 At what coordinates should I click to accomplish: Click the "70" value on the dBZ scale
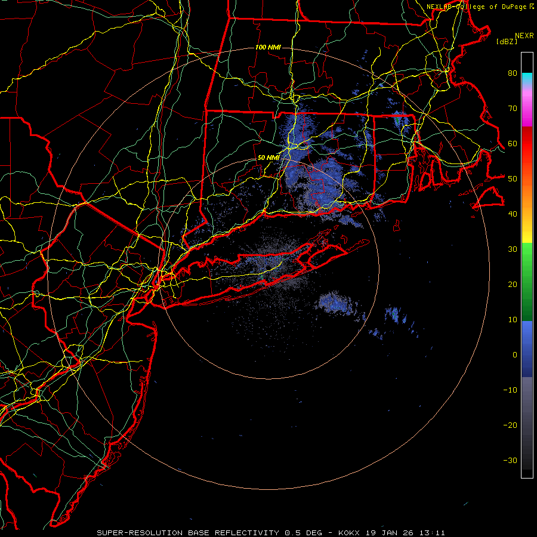(513, 109)
